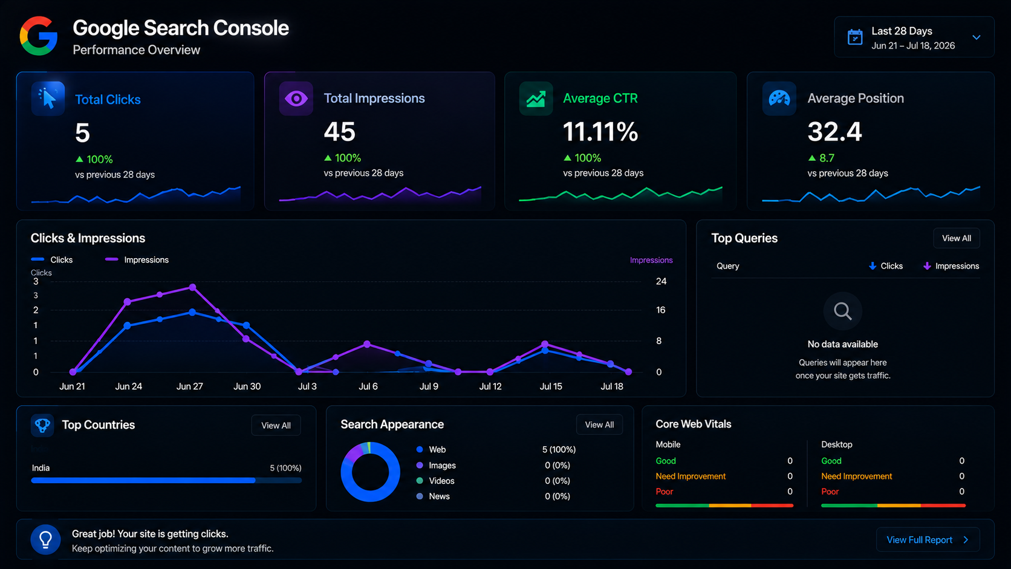Click the Jun 21 – Jul 18, 2026 date range
Screen dimensions: 1011x569
[x=913, y=46]
